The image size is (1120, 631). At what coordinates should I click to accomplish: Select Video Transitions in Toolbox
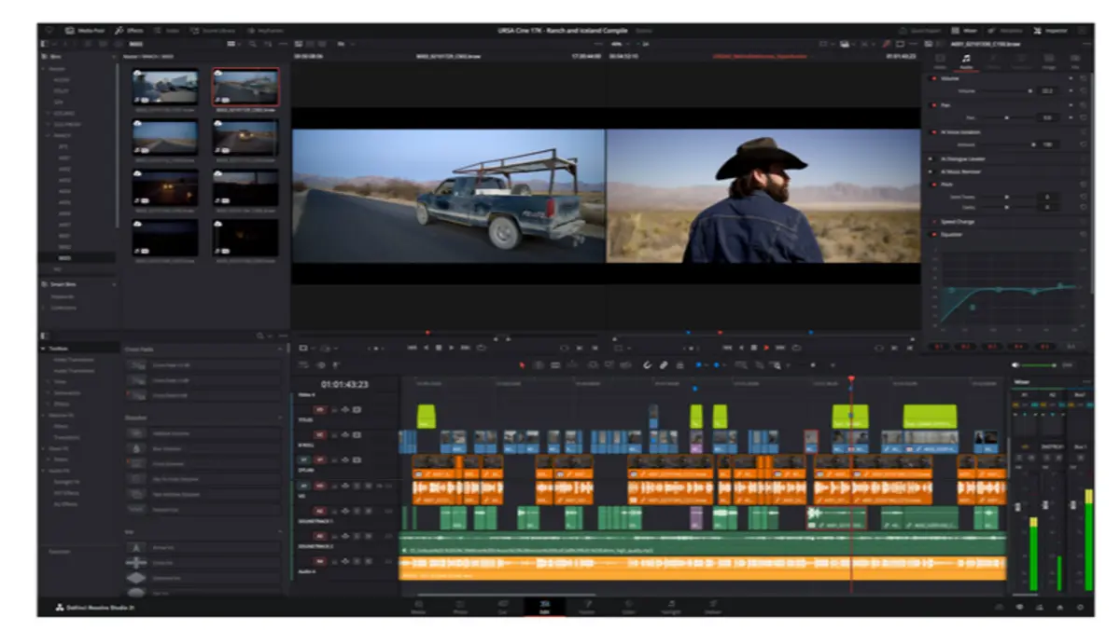73,360
